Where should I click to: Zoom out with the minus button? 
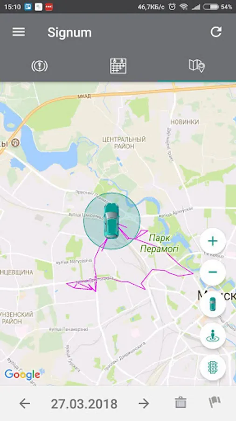[x=213, y=273]
